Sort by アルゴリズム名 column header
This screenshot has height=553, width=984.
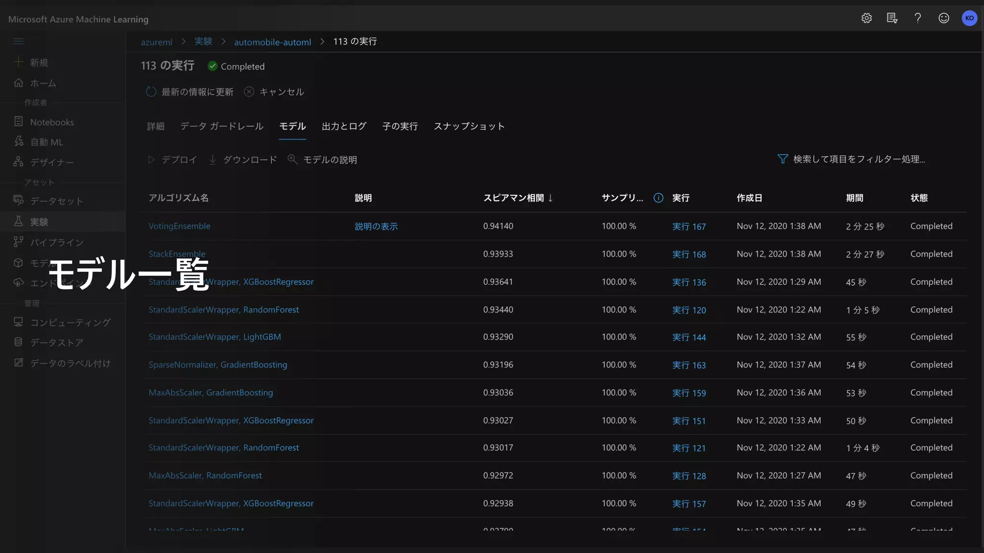click(178, 198)
